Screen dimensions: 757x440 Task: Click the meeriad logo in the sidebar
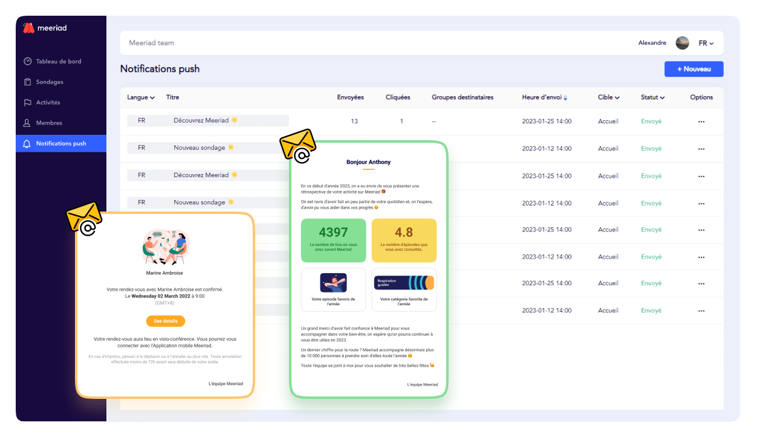tap(45, 28)
